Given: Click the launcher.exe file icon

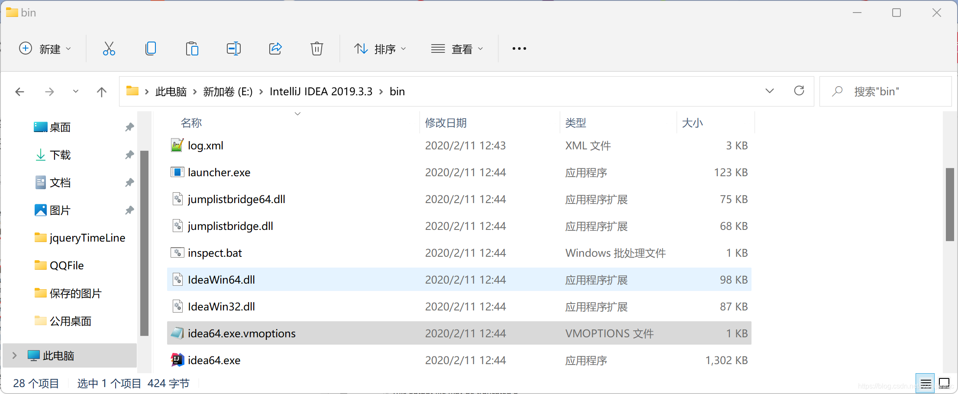Looking at the screenshot, I should 177,172.
